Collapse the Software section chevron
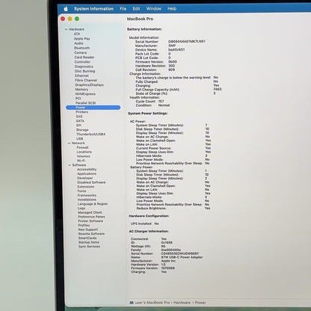311x311 pixels. (70, 165)
